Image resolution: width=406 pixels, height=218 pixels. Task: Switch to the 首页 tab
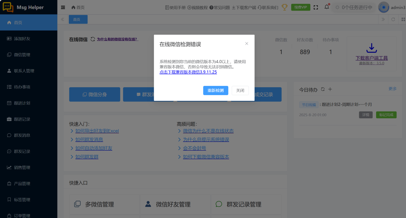pos(78,19)
